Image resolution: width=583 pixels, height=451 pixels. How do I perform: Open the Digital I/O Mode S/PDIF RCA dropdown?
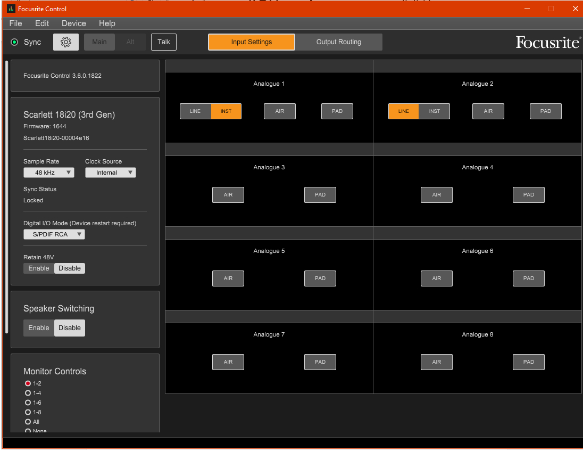(54, 234)
